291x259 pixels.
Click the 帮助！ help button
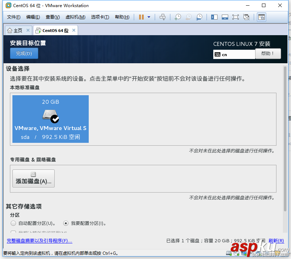pyautogui.click(x=268, y=54)
